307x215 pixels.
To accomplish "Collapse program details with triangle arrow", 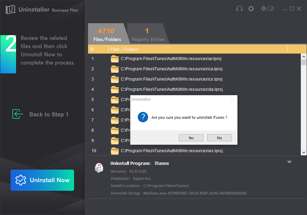I will click(289, 162).
